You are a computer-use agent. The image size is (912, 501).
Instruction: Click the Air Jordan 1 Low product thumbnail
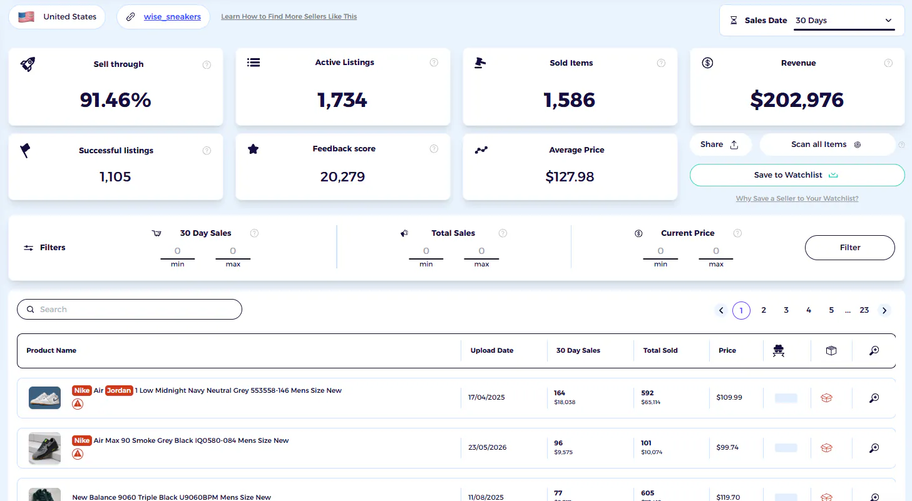[x=44, y=398]
